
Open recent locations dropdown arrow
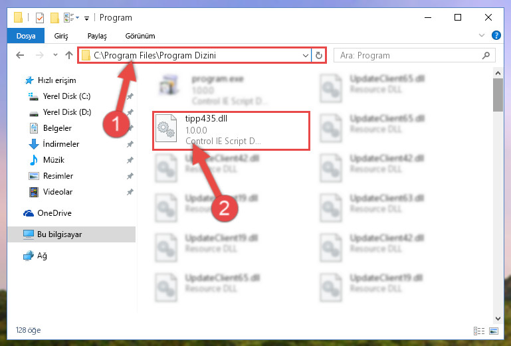click(x=55, y=55)
